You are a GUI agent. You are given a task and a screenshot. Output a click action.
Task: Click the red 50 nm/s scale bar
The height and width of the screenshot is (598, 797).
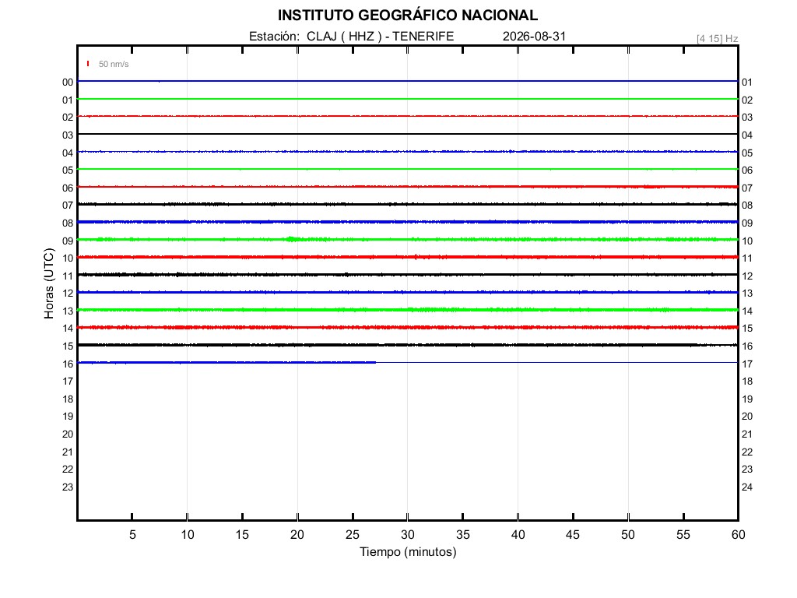88,64
